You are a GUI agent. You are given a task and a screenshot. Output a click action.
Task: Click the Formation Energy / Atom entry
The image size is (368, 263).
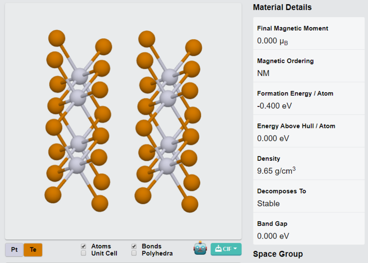click(309, 99)
